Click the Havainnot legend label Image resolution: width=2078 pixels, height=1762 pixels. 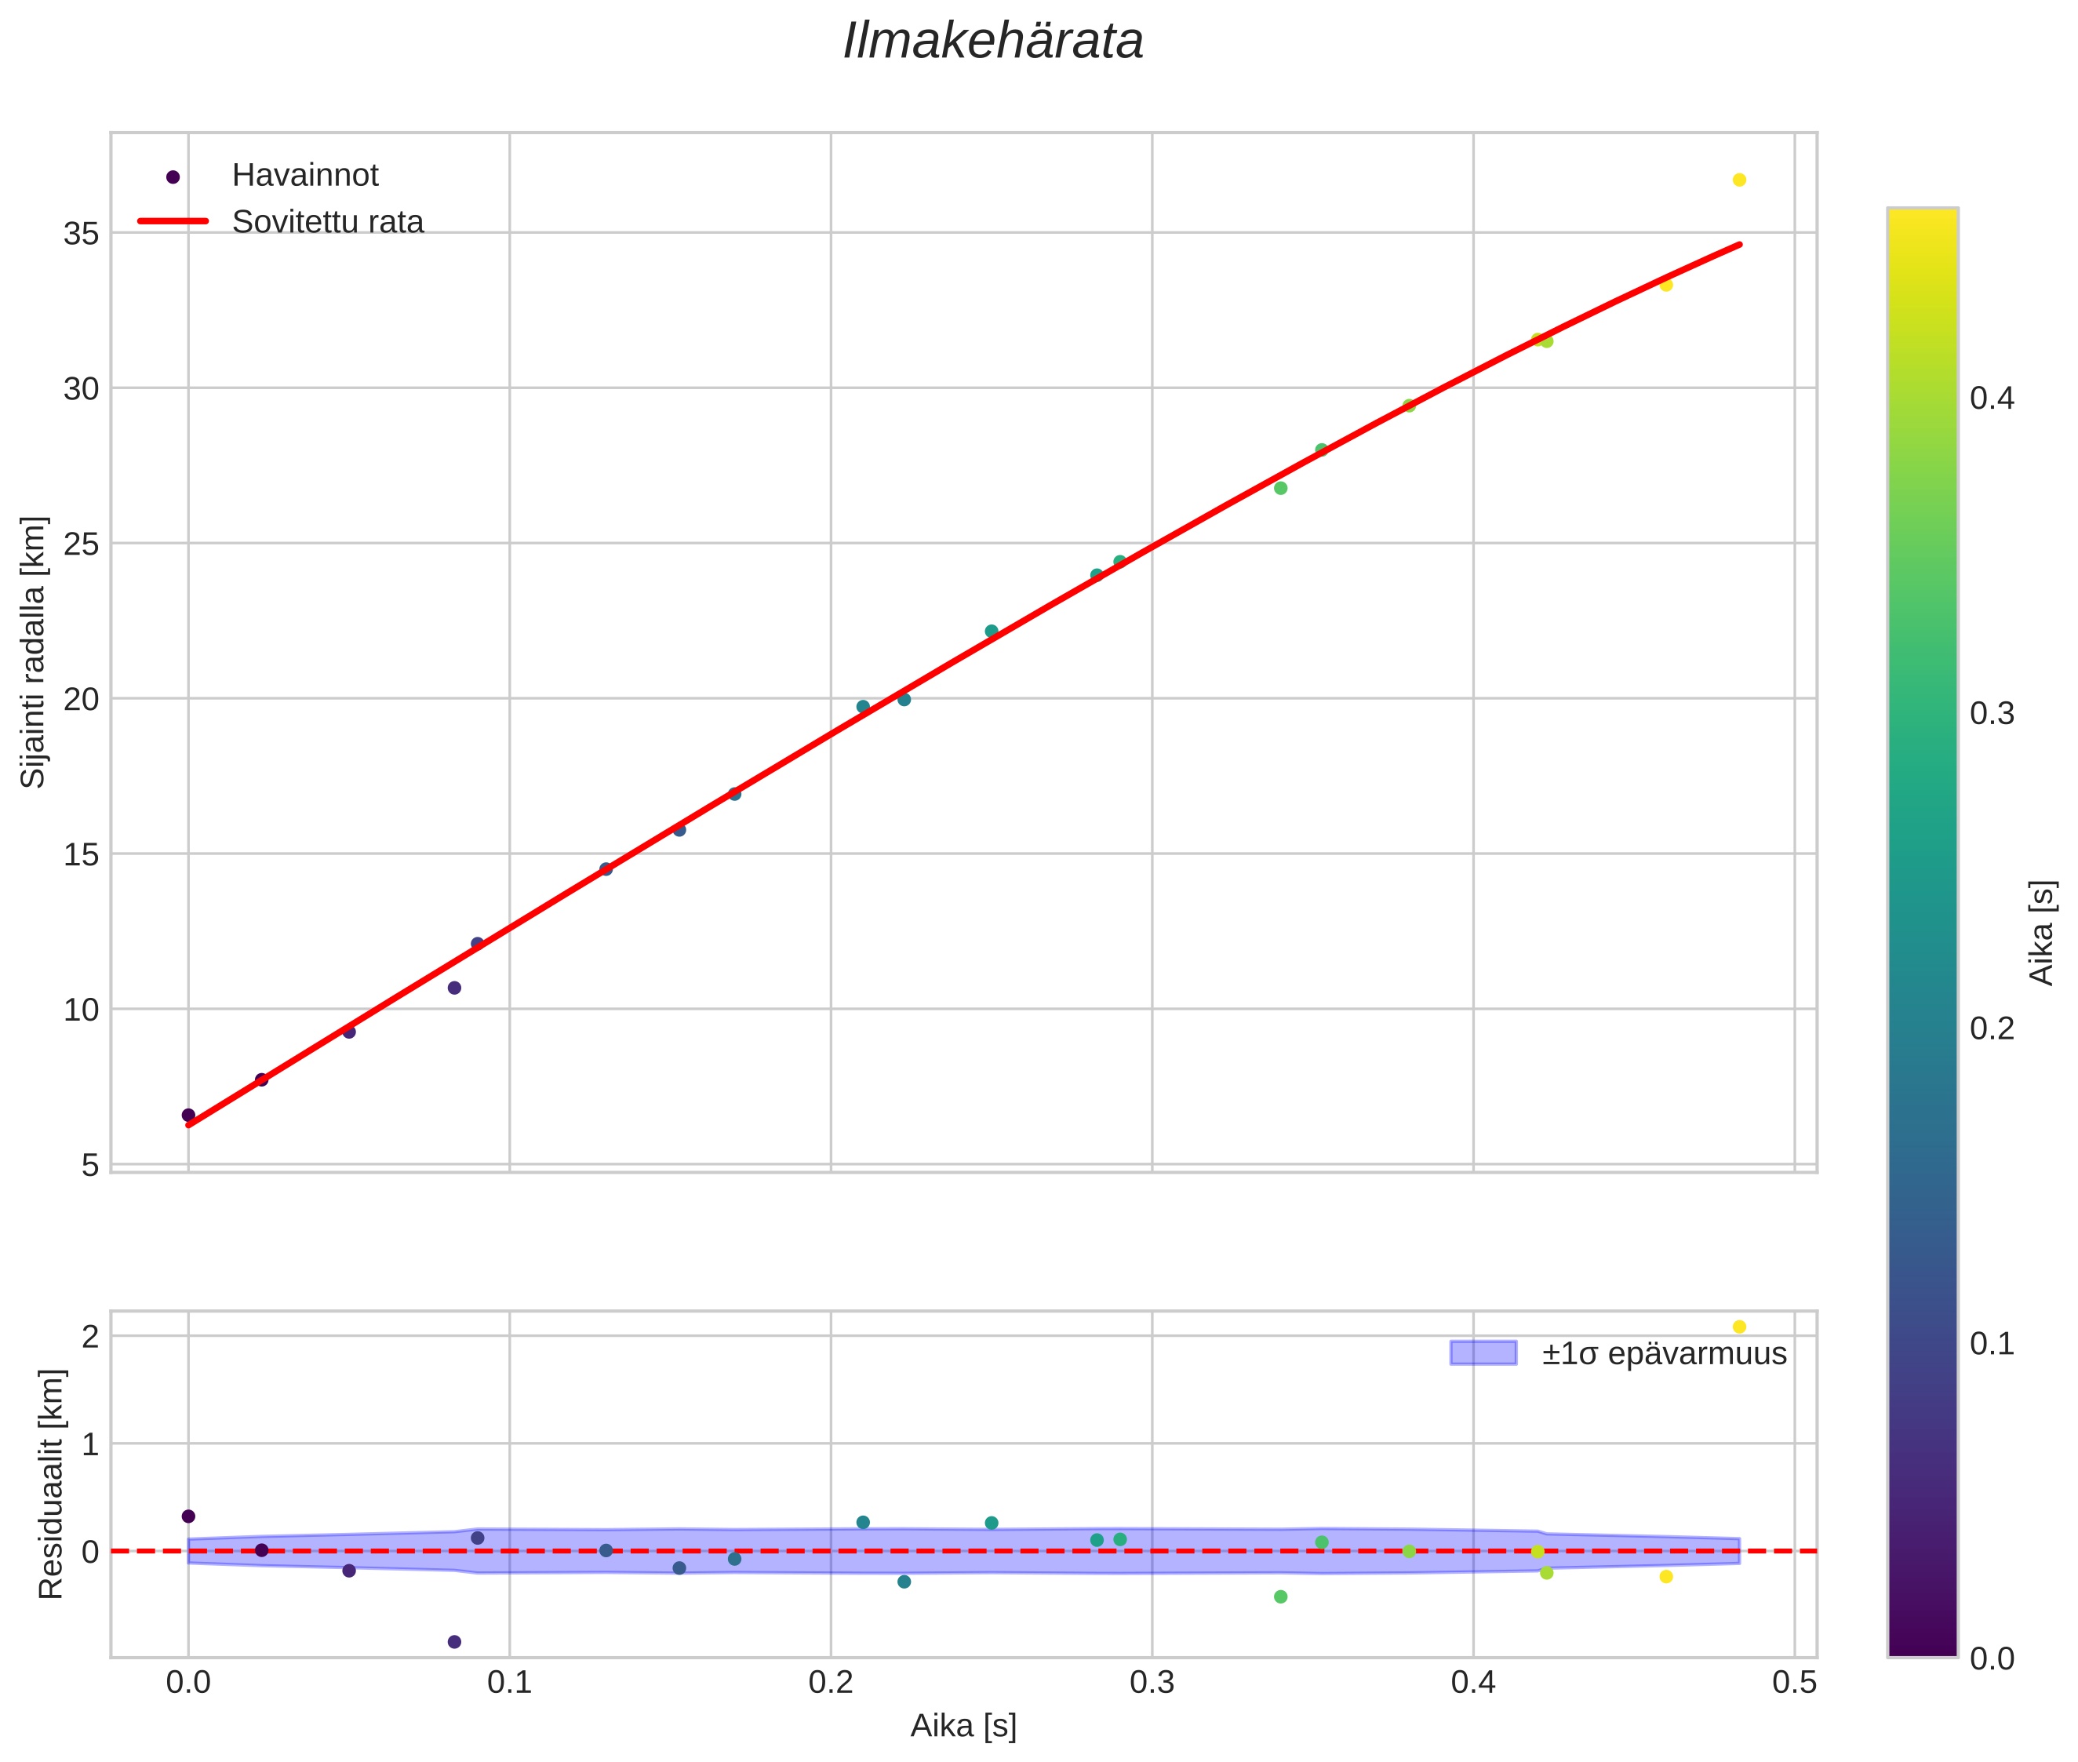304,176
